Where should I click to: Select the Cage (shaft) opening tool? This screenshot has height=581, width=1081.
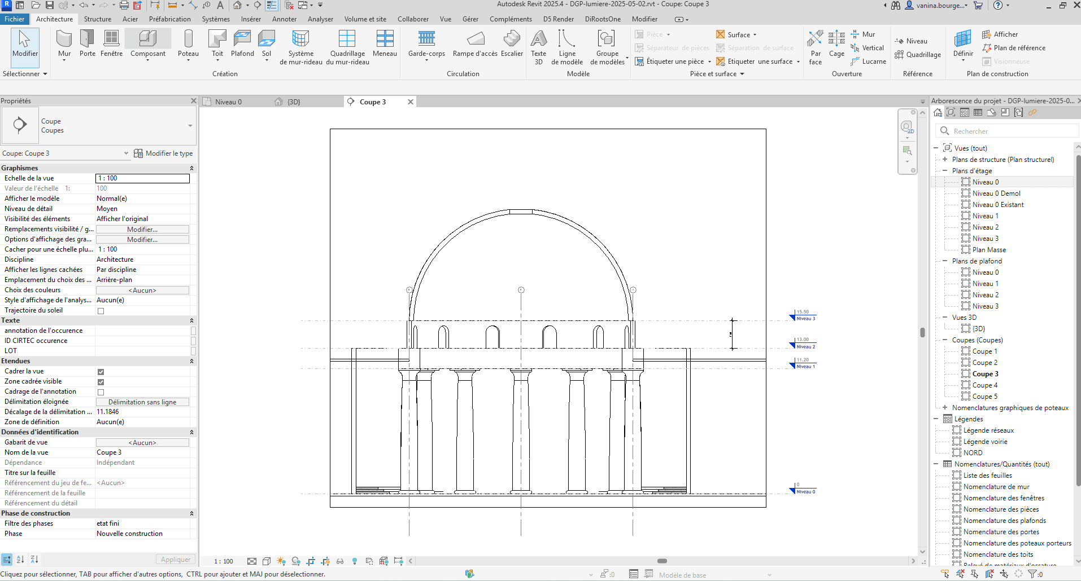tap(836, 44)
